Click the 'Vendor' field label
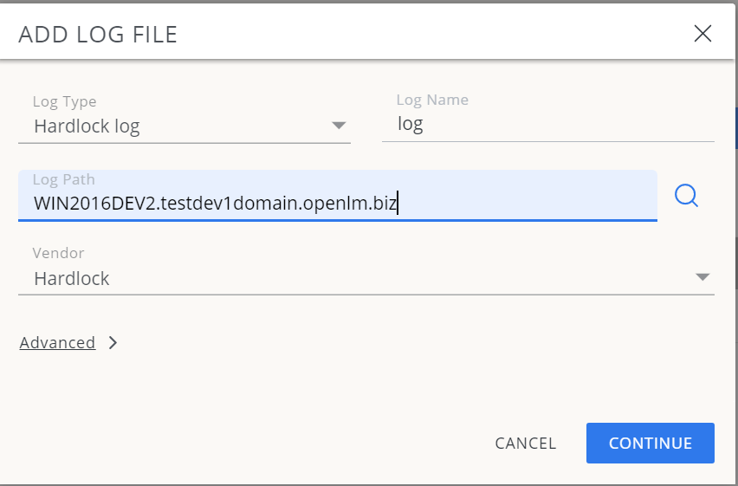Screen dimensions: 738x486 (x=58, y=254)
